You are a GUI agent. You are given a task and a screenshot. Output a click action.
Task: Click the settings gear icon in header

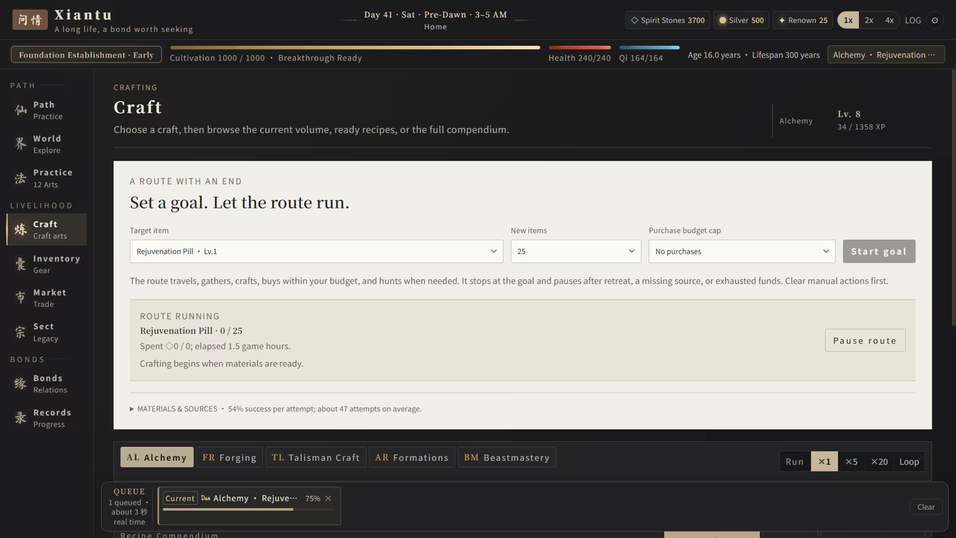pyautogui.click(x=935, y=20)
